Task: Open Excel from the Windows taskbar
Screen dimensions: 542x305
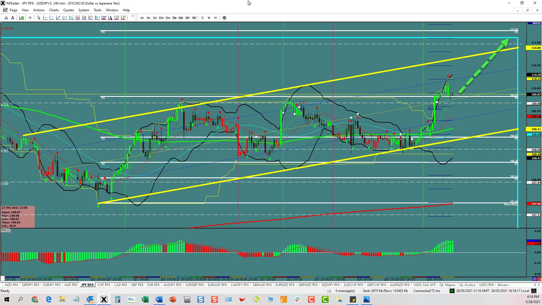Action: coord(145,299)
